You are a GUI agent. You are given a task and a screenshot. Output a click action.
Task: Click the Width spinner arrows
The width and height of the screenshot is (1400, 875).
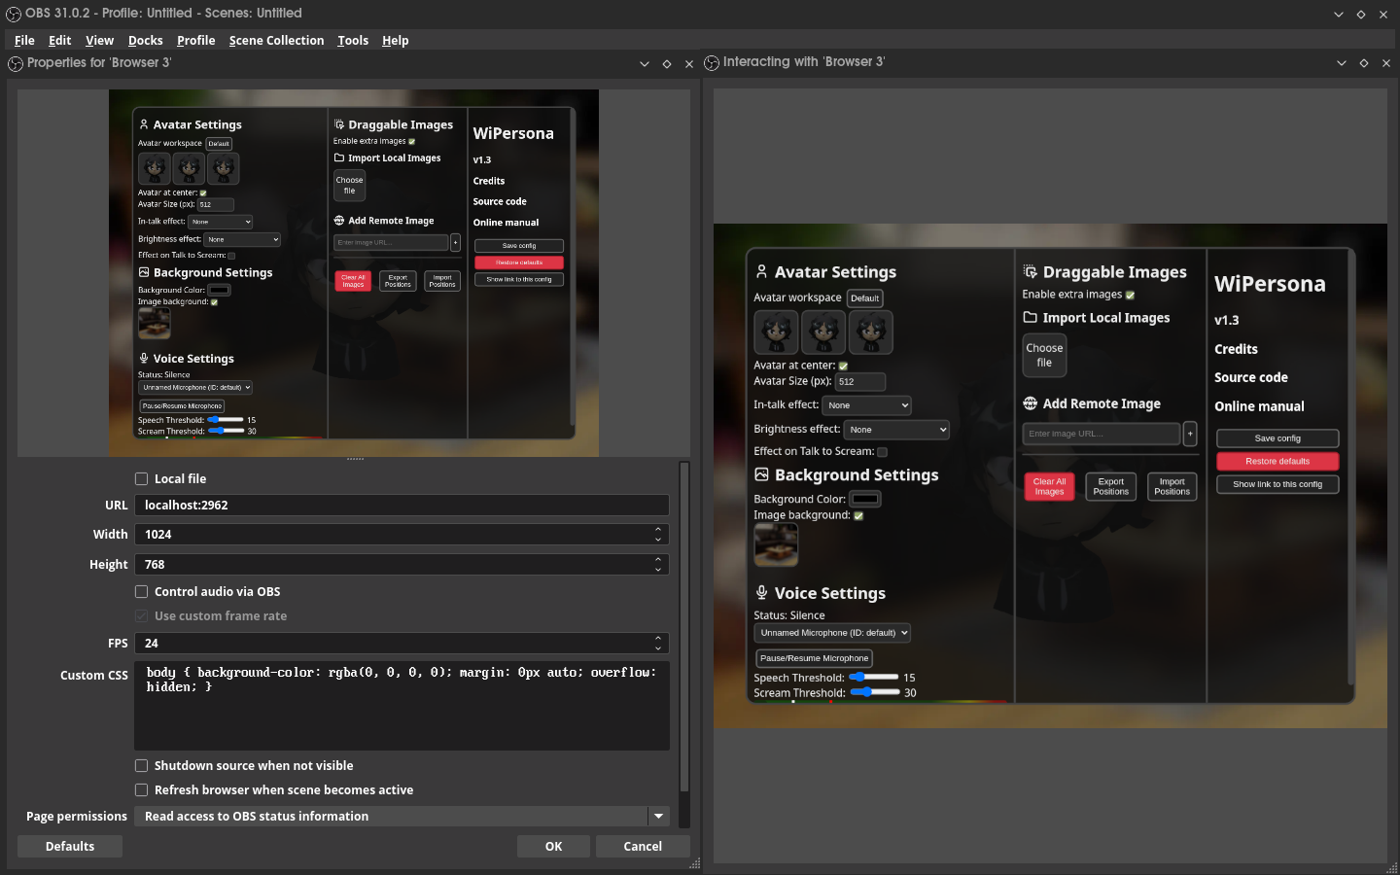coord(658,535)
